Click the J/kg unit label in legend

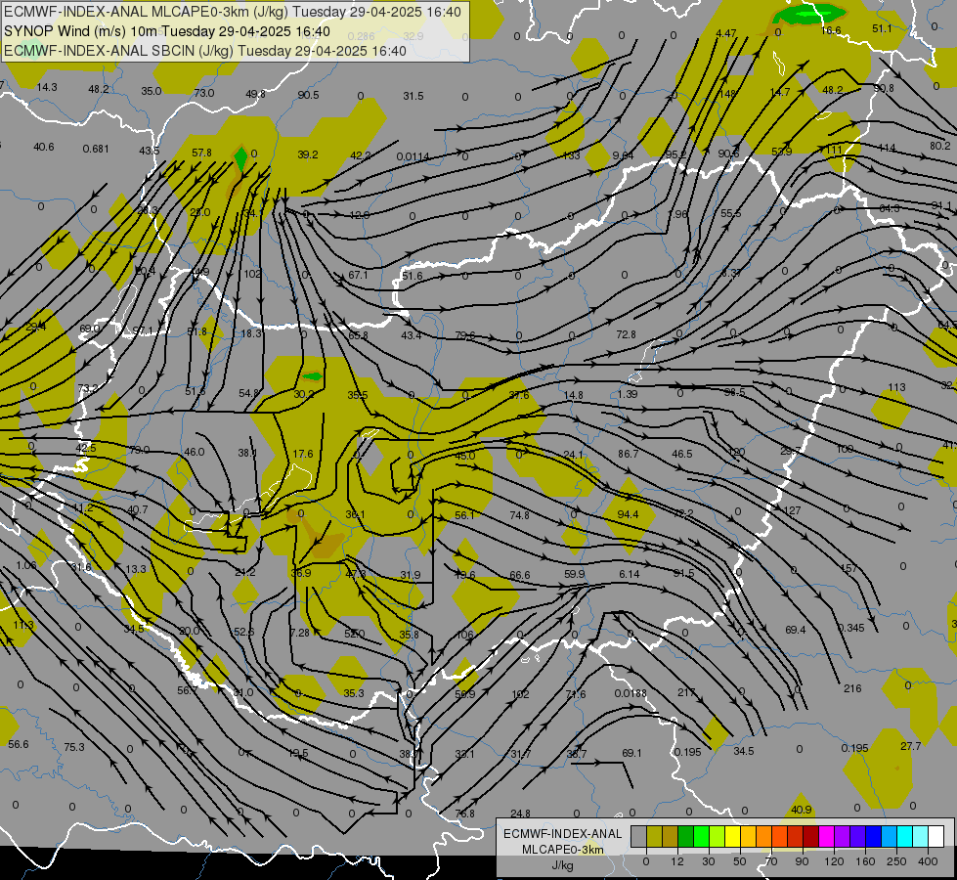coord(563,865)
